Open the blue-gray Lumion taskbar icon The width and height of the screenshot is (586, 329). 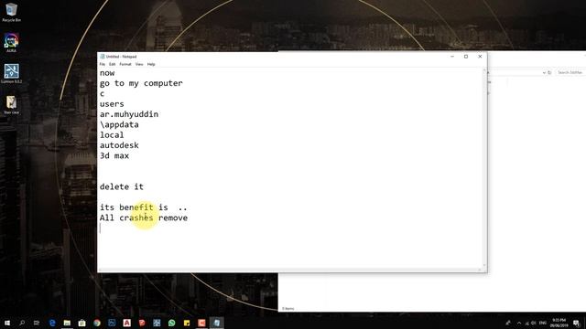click(x=157, y=323)
